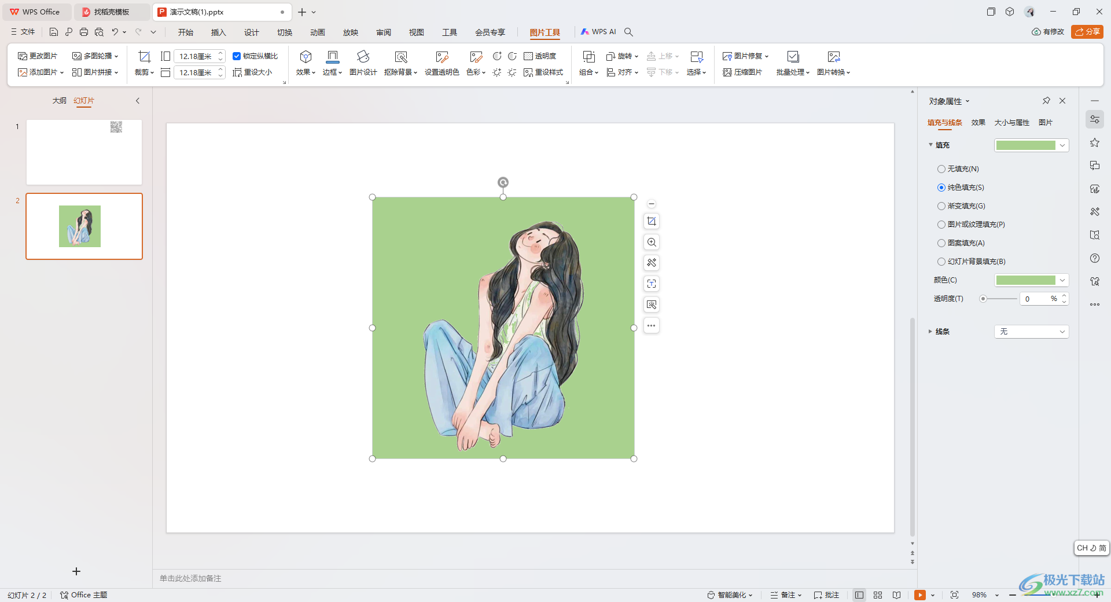Image resolution: width=1111 pixels, height=602 pixels.
Task: Add a new slide with plus button
Action: [76, 571]
